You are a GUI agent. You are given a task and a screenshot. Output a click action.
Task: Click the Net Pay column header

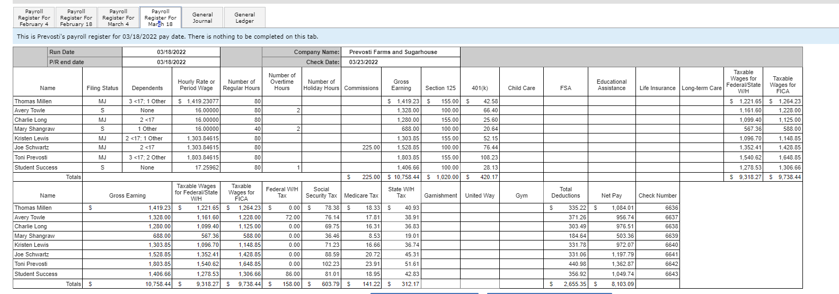pyautogui.click(x=612, y=195)
